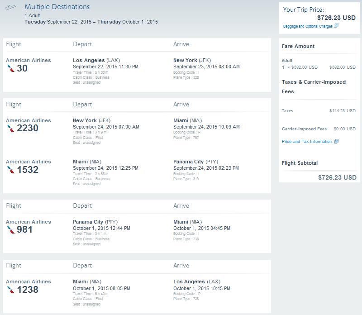Click the Multiple Destinations heading

pyautogui.click(x=57, y=7)
